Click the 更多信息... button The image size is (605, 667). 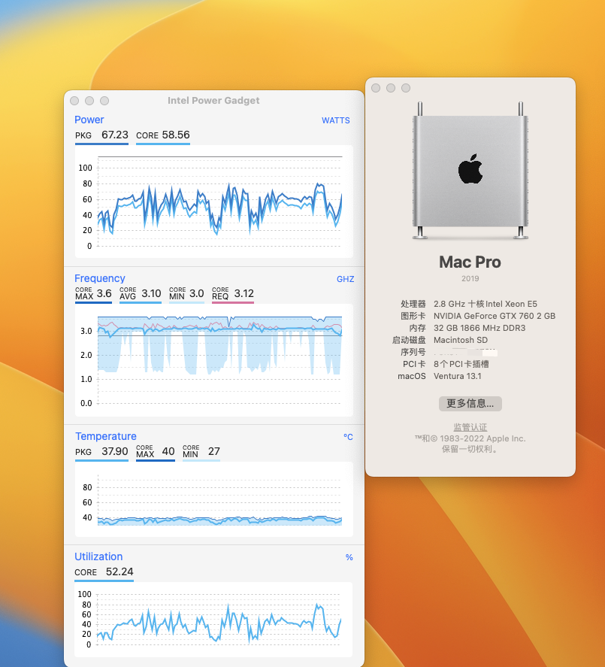click(x=470, y=404)
